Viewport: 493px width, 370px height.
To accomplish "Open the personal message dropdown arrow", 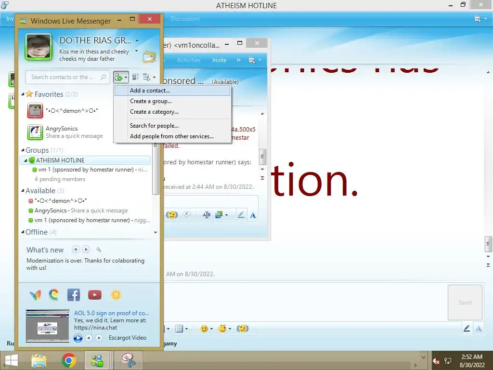I will click(x=136, y=51).
